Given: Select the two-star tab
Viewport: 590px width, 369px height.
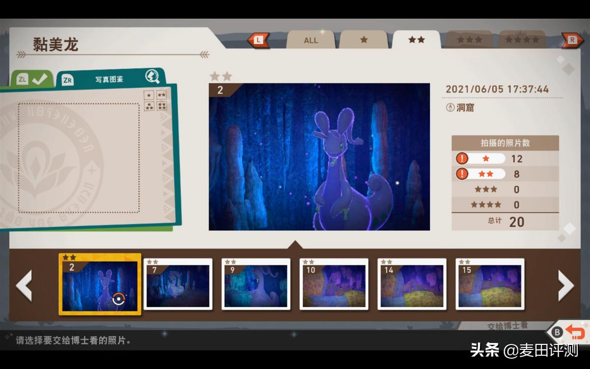Looking at the screenshot, I should coord(416,40).
